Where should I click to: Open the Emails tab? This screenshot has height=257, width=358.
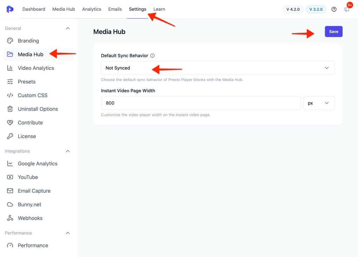(115, 9)
